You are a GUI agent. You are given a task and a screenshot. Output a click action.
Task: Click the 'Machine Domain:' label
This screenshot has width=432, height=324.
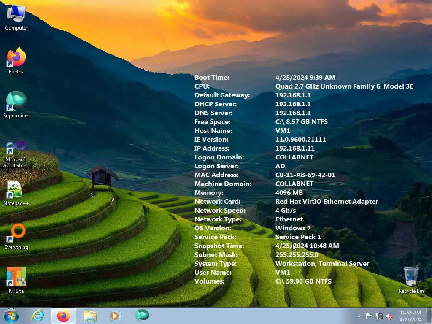(x=223, y=184)
